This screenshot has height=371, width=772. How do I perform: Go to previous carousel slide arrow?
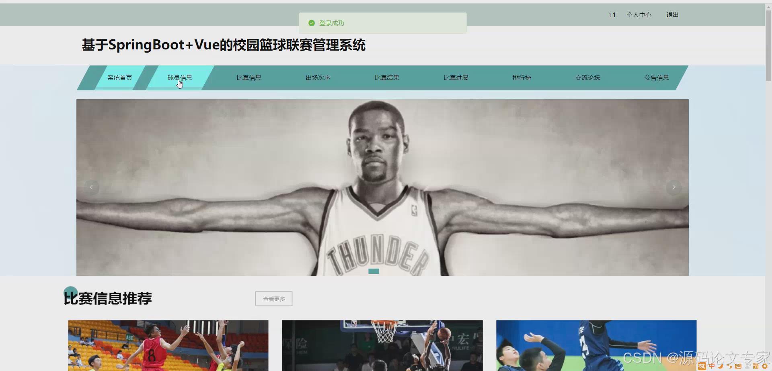pyautogui.click(x=91, y=187)
